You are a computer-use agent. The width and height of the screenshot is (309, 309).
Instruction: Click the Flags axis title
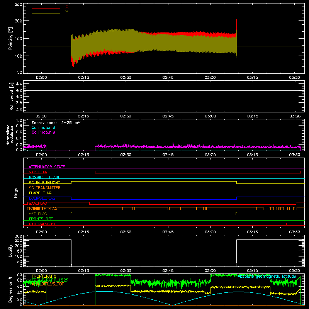pos(16,193)
